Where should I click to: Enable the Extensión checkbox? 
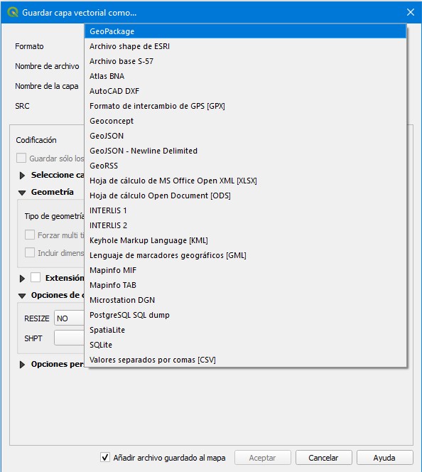point(36,277)
